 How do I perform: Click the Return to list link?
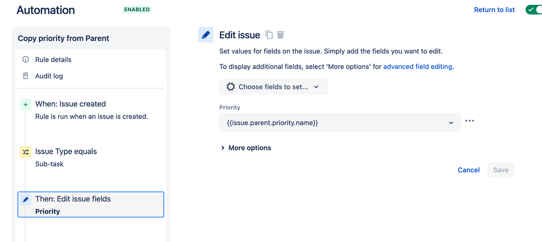(494, 10)
